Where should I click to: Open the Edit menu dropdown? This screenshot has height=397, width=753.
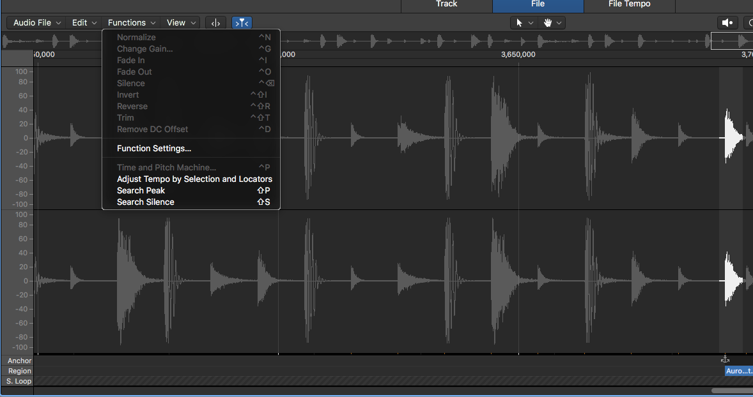[84, 22]
